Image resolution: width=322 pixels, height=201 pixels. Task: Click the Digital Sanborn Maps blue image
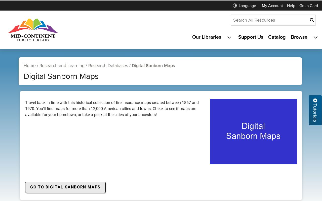[253, 132]
